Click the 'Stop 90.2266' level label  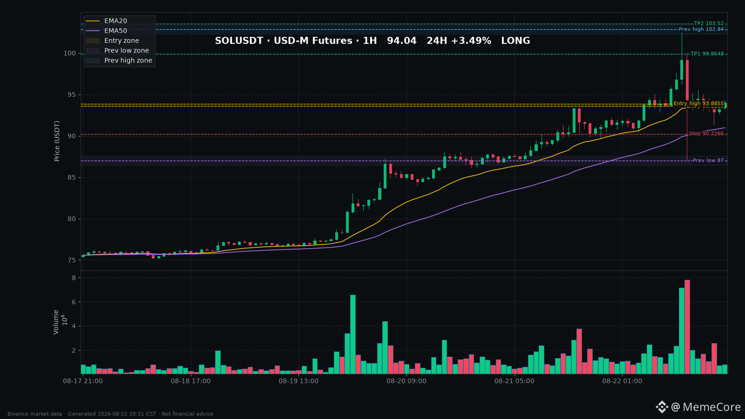(x=706, y=134)
